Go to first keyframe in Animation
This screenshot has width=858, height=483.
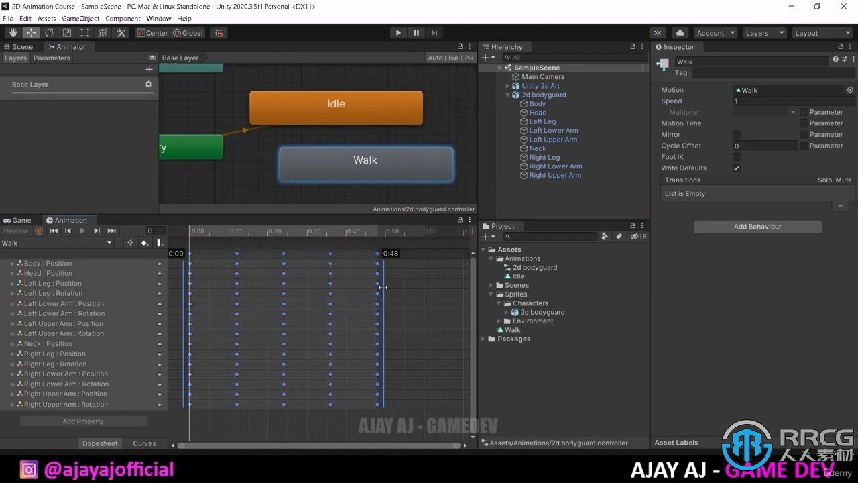pos(54,231)
